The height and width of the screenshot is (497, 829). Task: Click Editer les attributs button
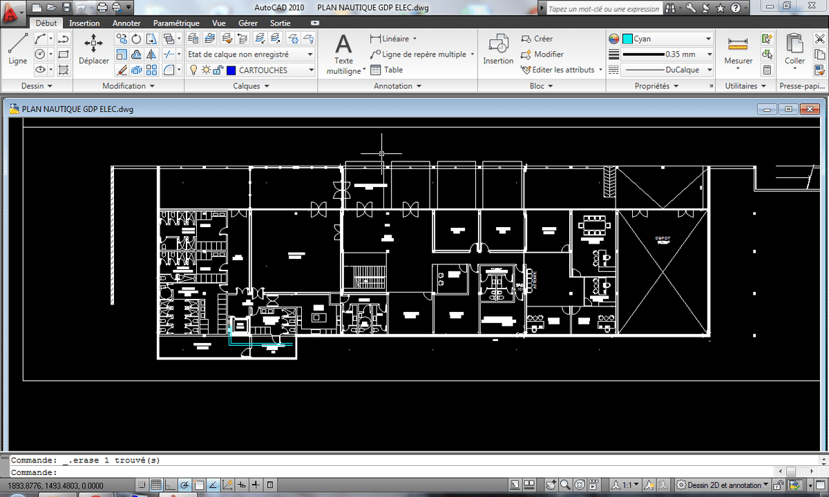(x=560, y=70)
